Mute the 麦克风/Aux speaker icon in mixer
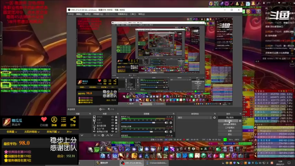The width and height of the screenshot is (295, 166). (166, 123)
